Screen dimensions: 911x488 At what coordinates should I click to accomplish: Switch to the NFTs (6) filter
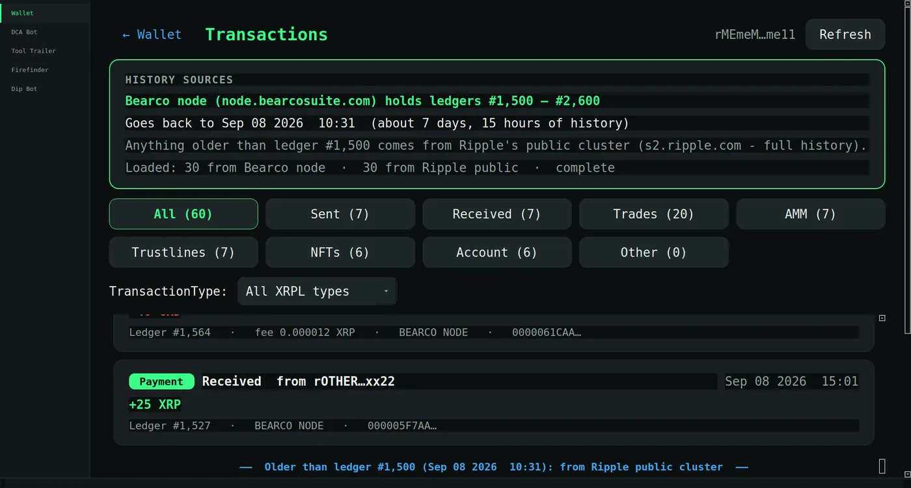(340, 252)
